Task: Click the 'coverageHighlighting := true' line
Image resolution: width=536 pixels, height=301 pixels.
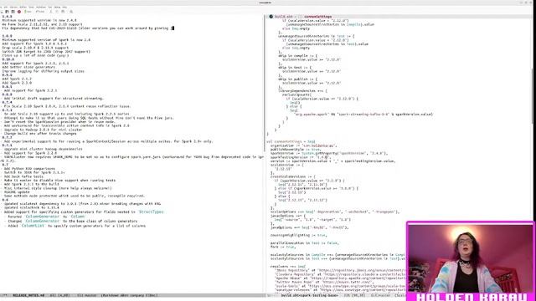Action: pyautogui.click(x=298, y=235)
